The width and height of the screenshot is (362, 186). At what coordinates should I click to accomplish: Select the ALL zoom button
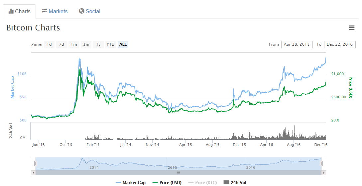(x=123, y=44)
